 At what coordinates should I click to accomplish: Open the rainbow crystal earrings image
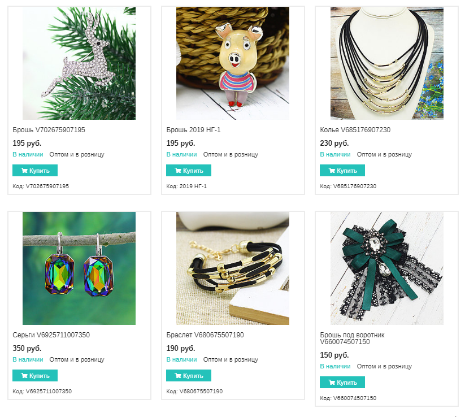click(x=79, y=268)
